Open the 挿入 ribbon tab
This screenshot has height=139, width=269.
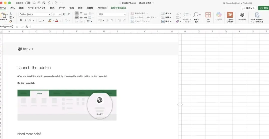pyautogui.click(x=13, y=8)
